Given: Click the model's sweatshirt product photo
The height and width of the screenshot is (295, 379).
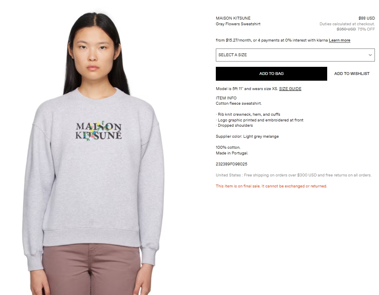Looking at the screenshot, I should (94, 152).
